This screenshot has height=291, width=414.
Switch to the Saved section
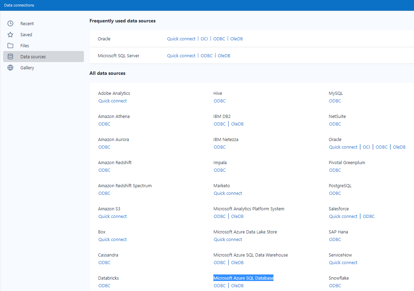(x=27, y=34)
